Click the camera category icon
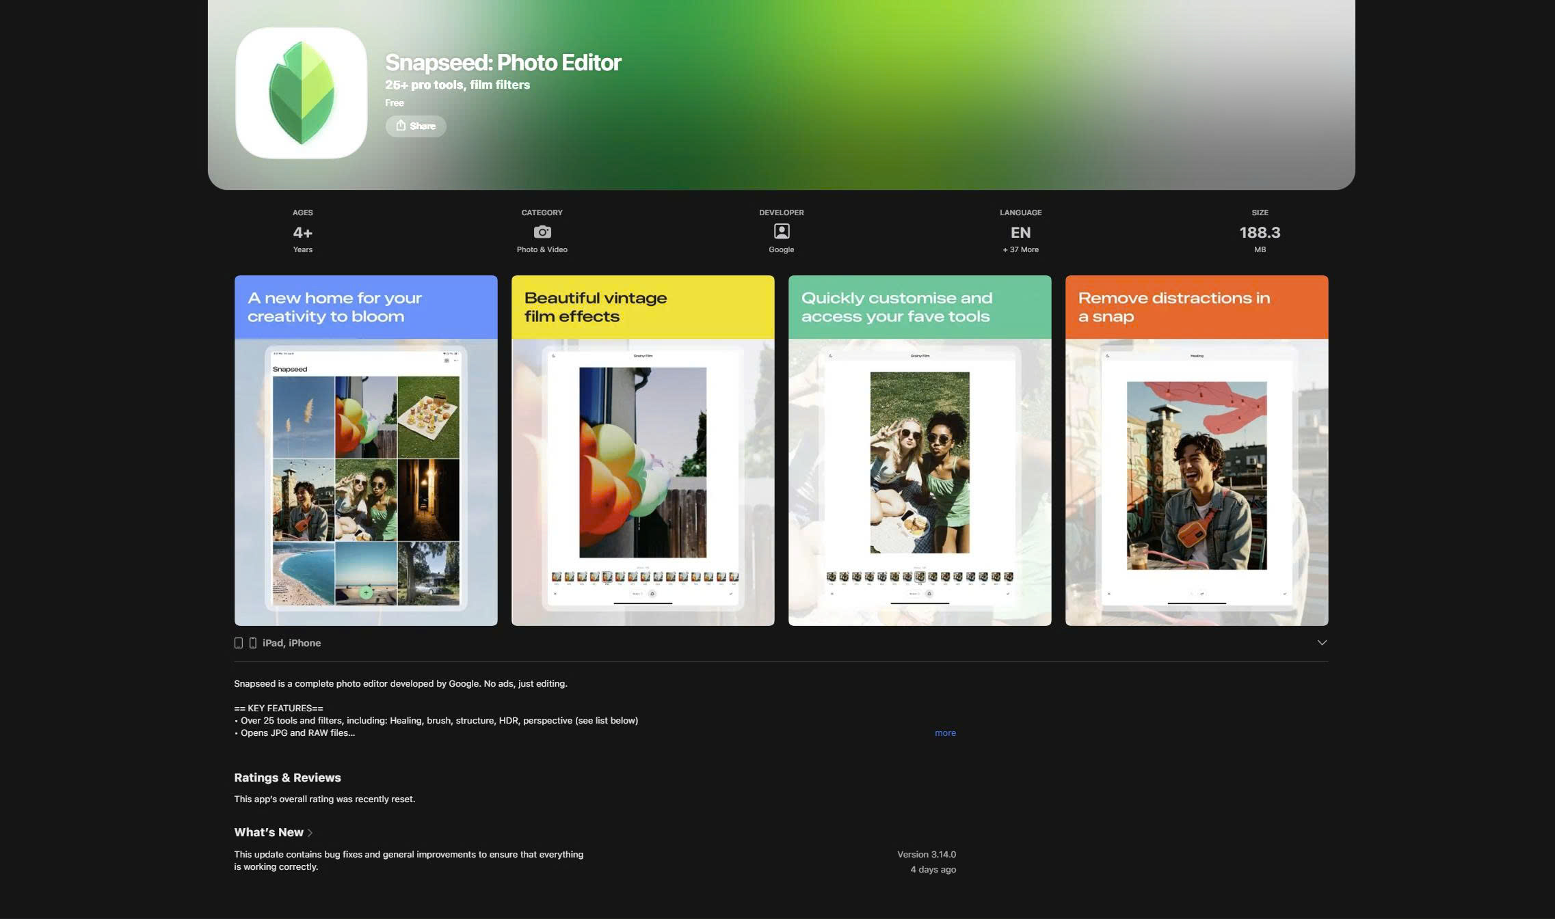 click(542, 232)
